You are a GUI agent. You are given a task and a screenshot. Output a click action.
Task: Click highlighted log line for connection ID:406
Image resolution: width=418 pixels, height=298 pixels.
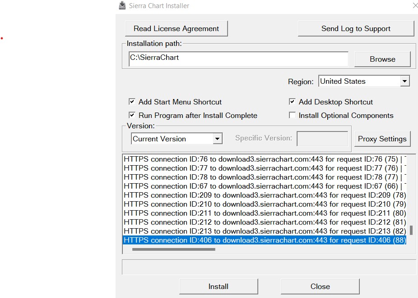click(265, 240)
